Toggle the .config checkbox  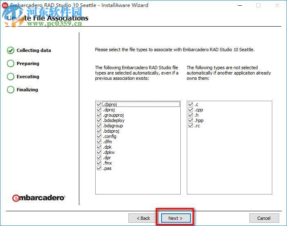pos(99,136)
